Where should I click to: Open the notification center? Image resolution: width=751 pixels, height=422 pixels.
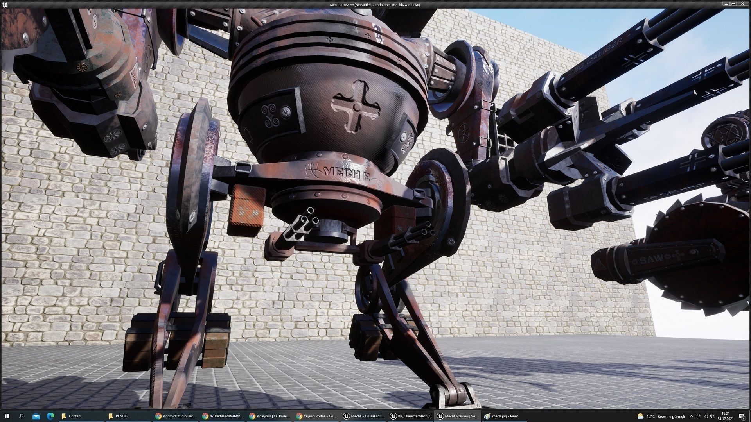741,416
